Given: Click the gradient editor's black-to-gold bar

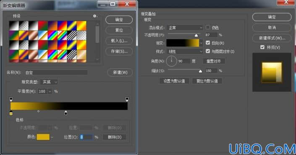Looking at the screenshot, I should [x=69, y=106].
